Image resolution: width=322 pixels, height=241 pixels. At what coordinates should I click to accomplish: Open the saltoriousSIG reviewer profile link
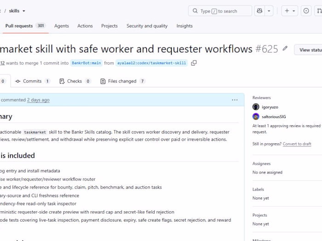tap(274, 117)
